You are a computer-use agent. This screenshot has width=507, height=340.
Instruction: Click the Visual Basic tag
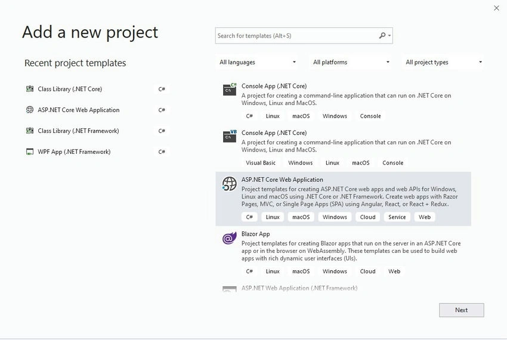260,163
